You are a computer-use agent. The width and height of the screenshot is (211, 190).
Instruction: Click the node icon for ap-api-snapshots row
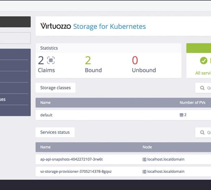tap(144, 159)
